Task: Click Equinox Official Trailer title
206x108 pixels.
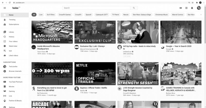Action: pos(93,88)
